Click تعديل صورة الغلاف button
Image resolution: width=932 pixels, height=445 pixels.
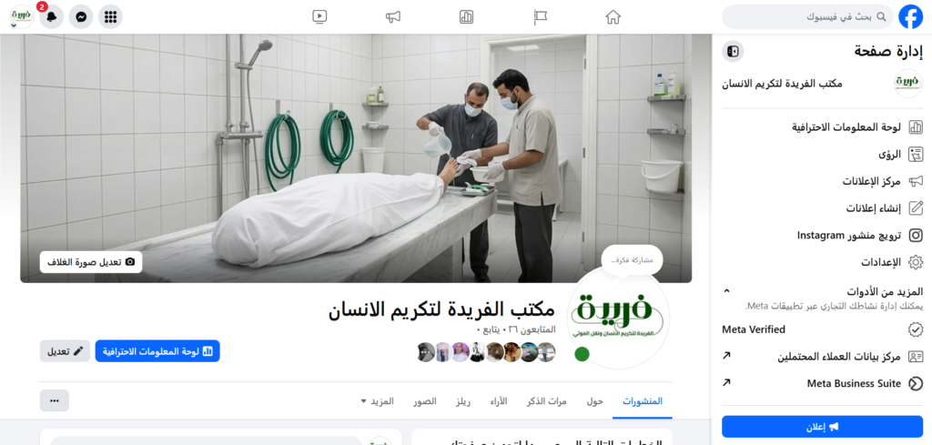click(x=91, y=262)
